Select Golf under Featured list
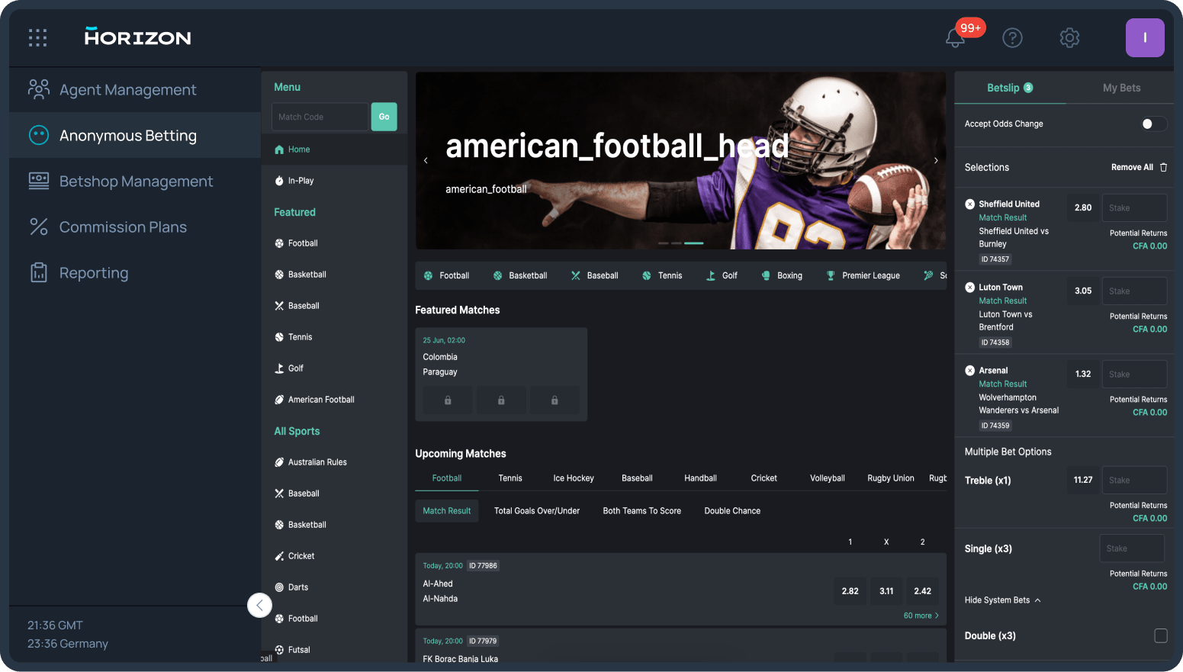The image size is (1183, 672). tap(334, 368)
